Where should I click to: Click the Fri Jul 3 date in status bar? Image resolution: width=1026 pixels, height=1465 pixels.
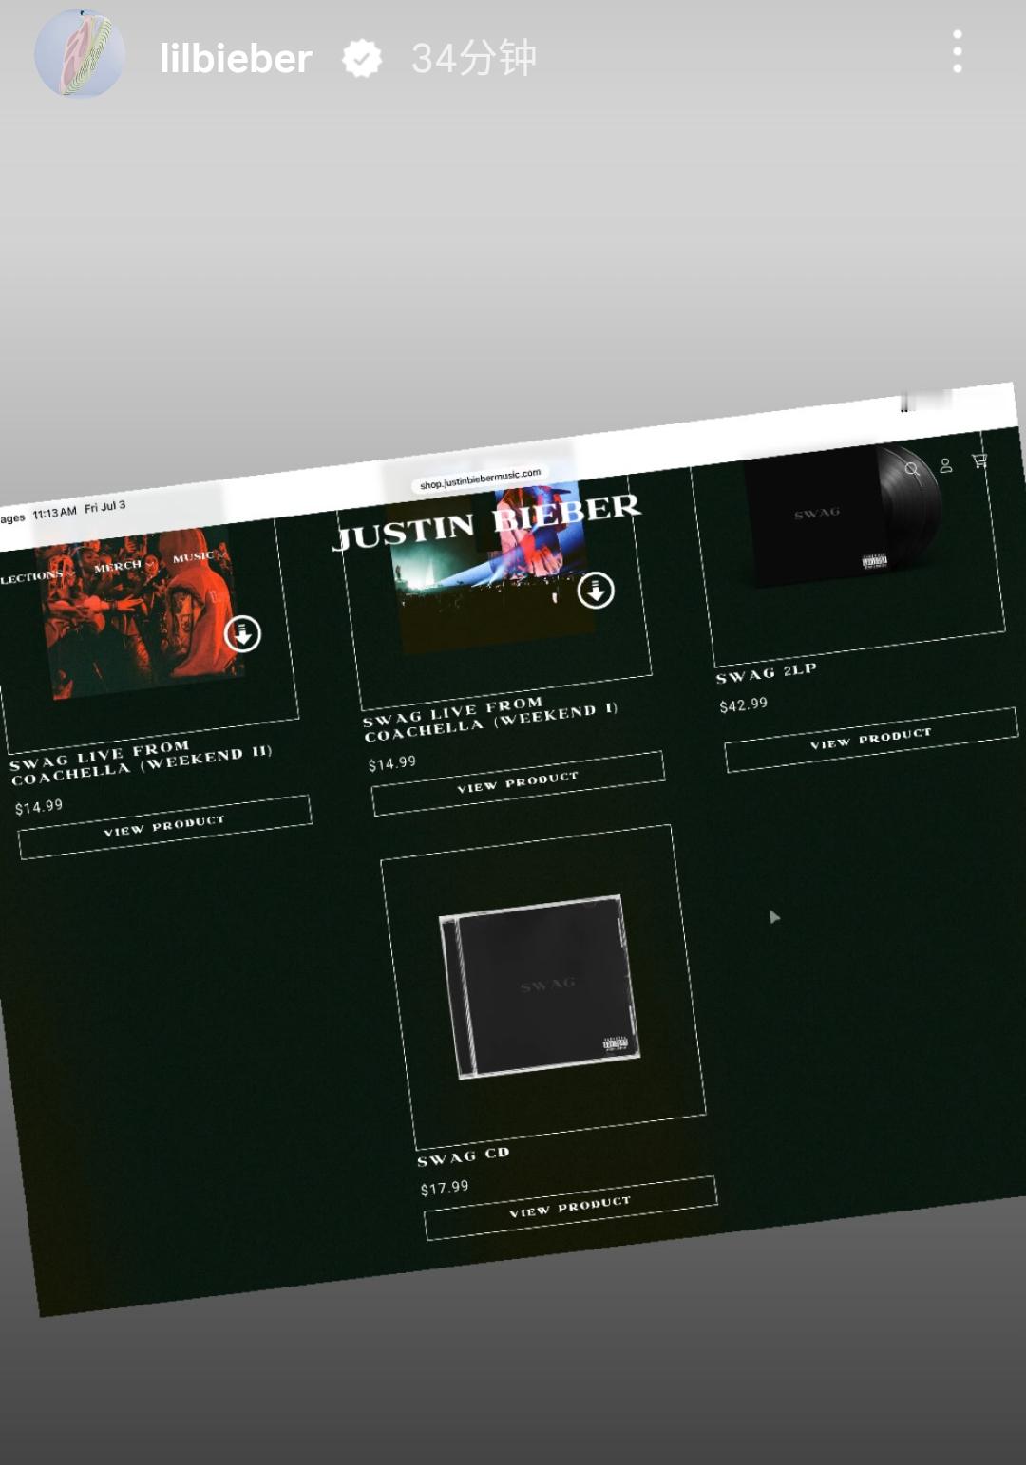click(x=104, y=507)
